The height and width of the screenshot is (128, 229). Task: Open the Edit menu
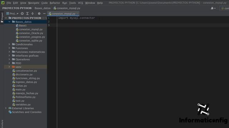point(15,3)
